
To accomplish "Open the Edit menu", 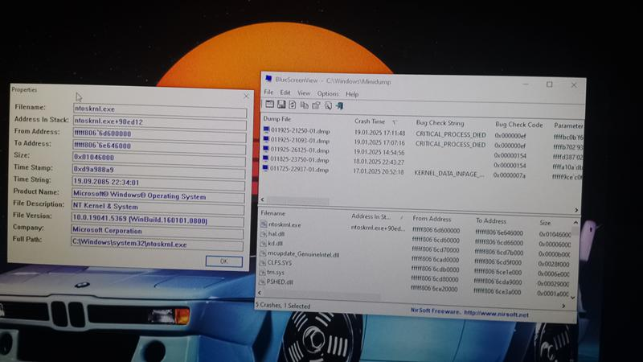I will coord(285,93).
